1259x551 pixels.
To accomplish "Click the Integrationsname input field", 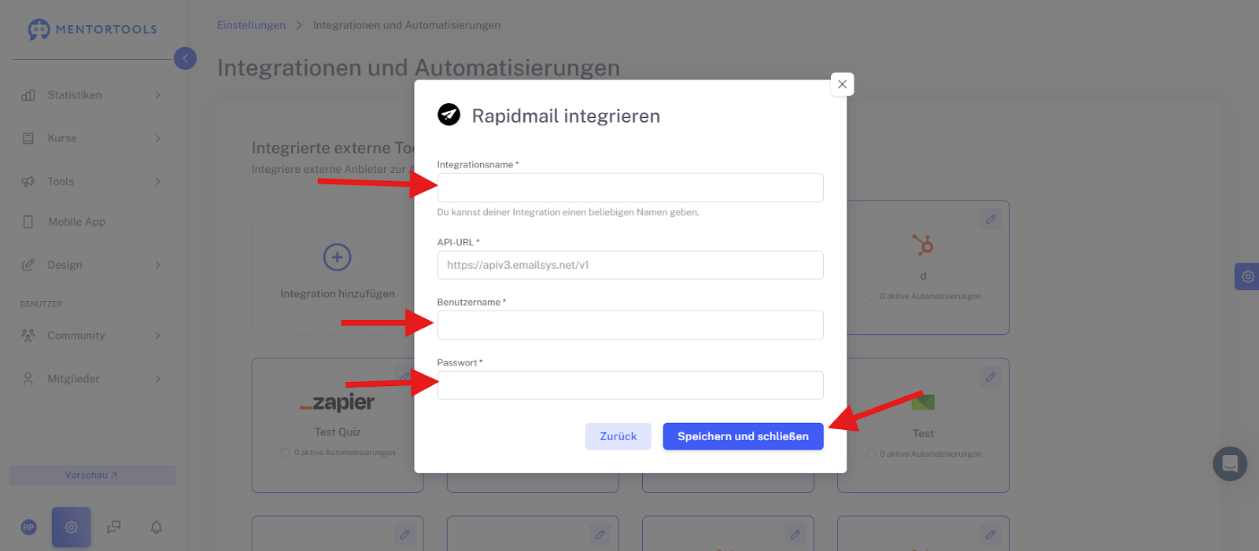I will pyautogui.click(x=630, y=188).
